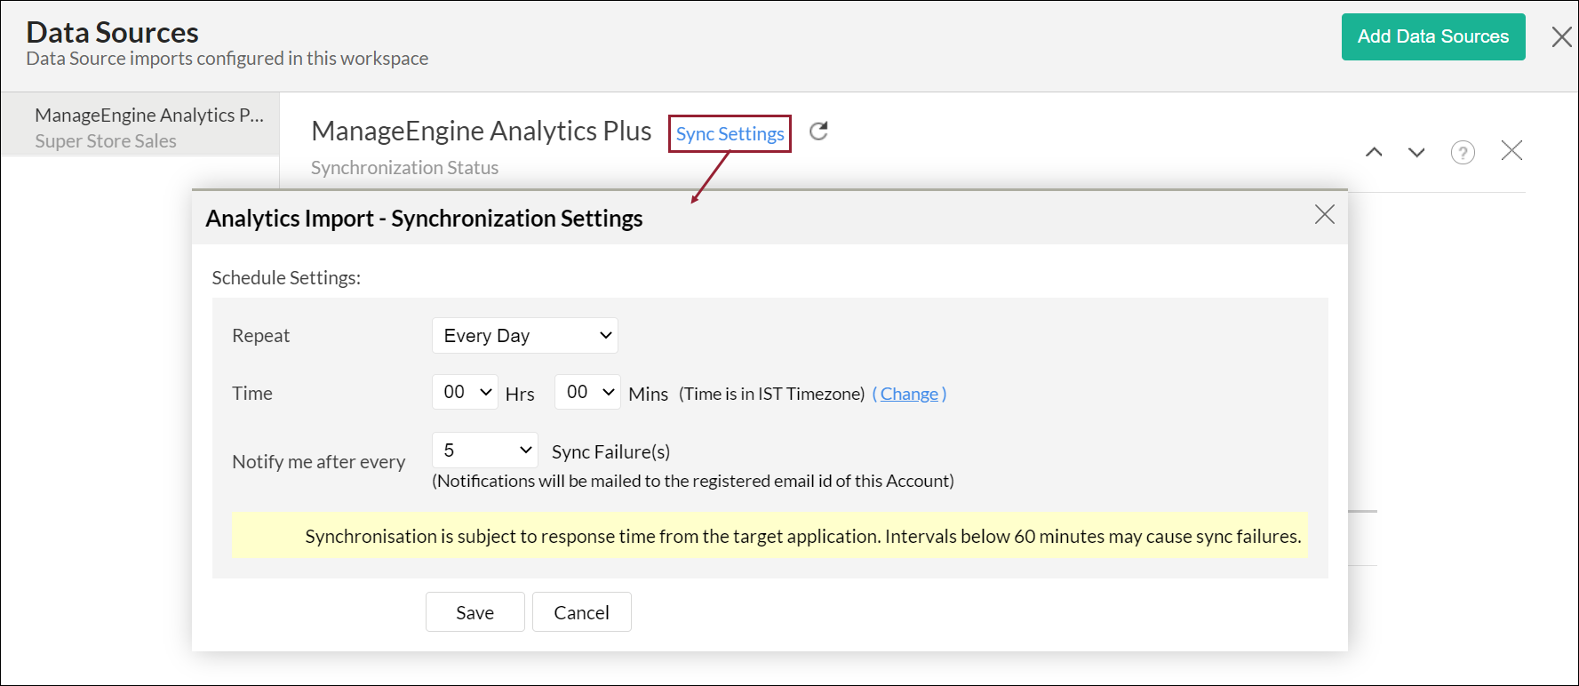Click the Synchronization Status label

[404, 168]
